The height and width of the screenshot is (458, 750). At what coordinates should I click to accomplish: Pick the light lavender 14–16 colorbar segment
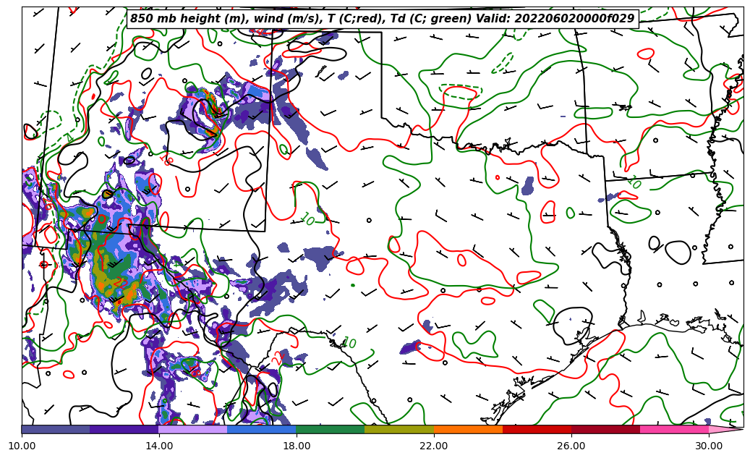click(x=193, y=429)
